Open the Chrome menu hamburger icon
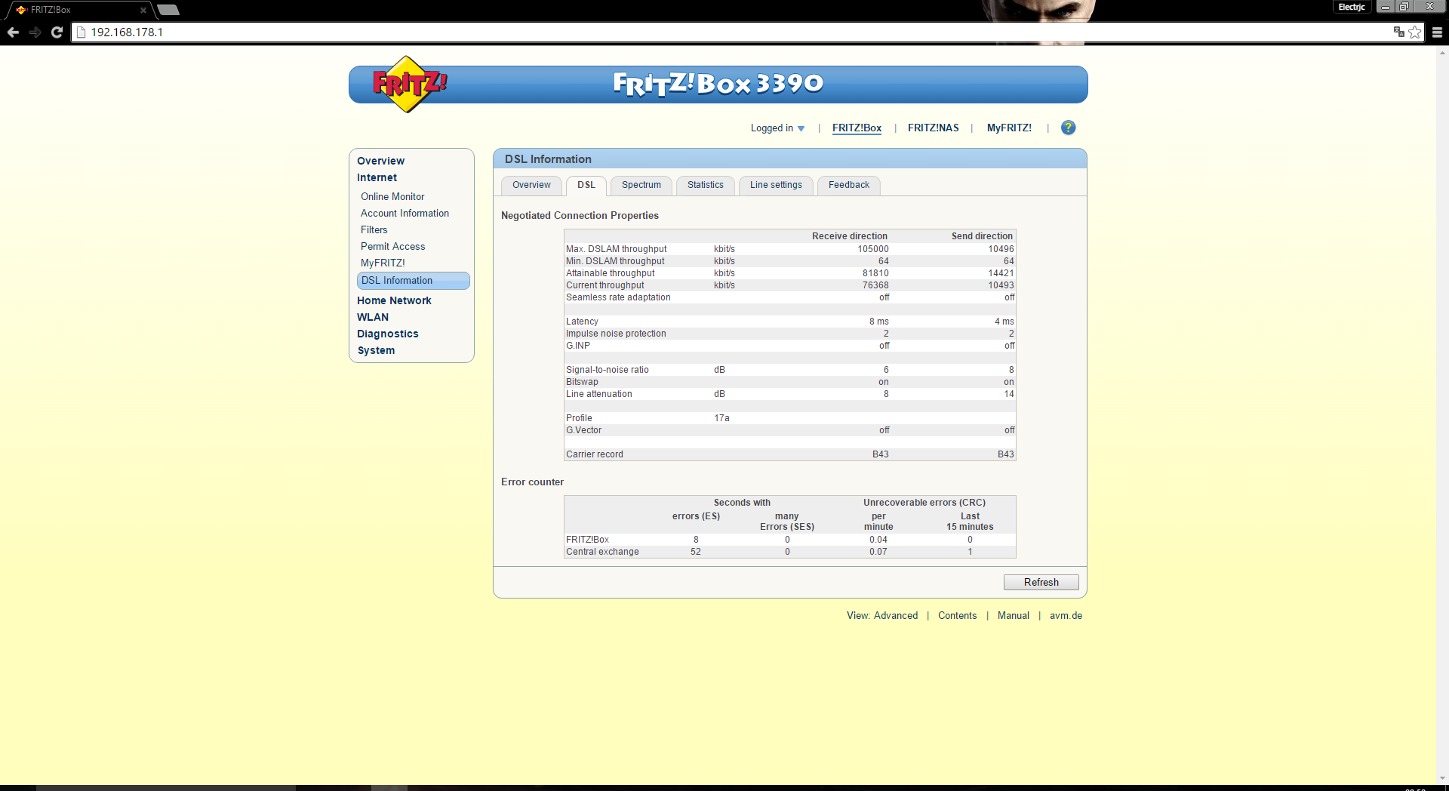The height and width of the screenshot is (791, 1449). pos(1437,32)
